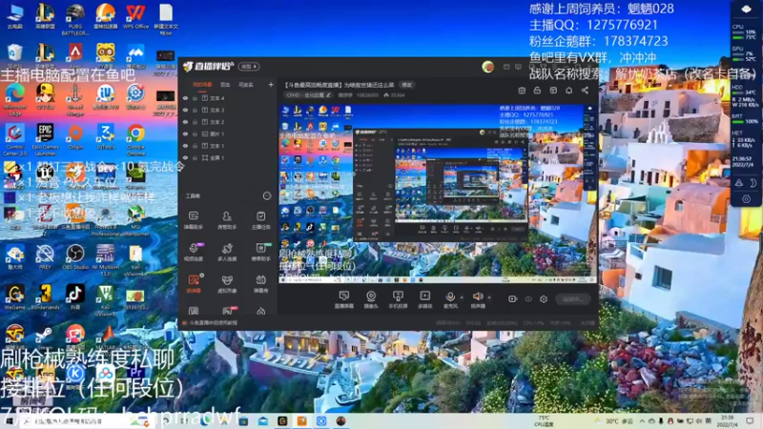Switch to the orange active scene tab
This screenshot has height=429, width=763.
202,85
